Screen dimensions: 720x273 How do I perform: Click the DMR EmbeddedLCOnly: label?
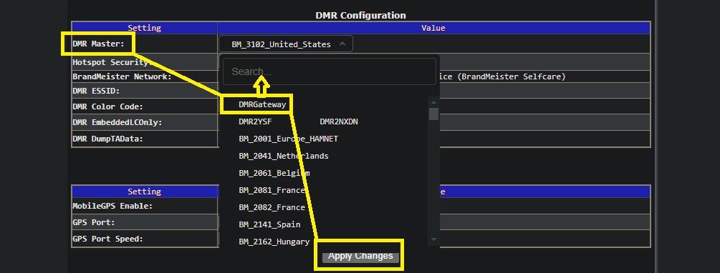tap(117, 122)
